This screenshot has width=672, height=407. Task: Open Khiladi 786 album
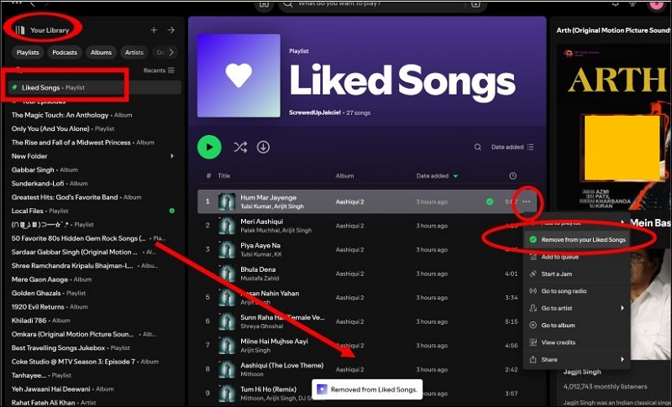40,321
